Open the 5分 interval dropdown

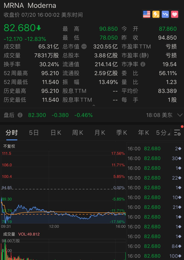pos(163,133)
